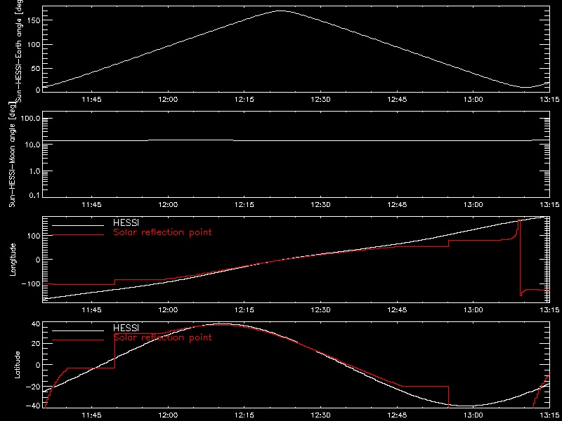Select 12:45 label under Longitude plot

click(397, 310)
